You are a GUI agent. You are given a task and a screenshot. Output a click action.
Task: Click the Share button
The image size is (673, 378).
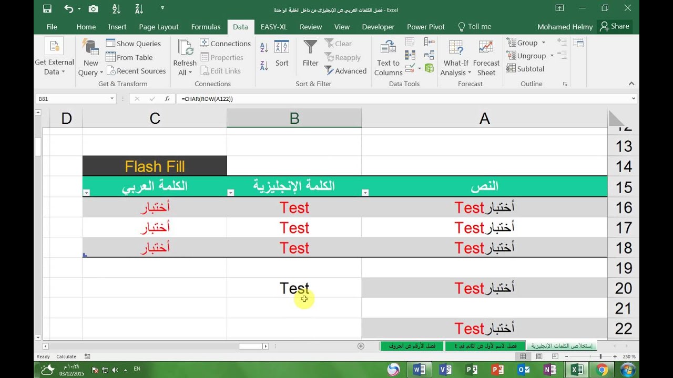click(x=615, y=26)
